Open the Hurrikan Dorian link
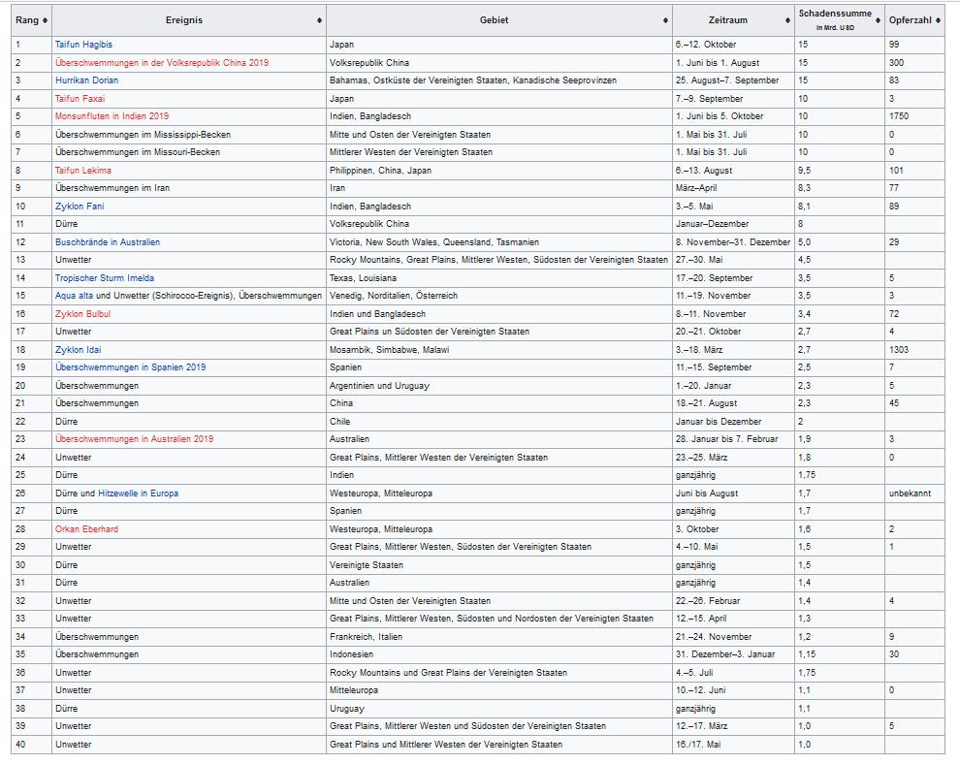Screen dimensions: 960x764 point(86,80)
